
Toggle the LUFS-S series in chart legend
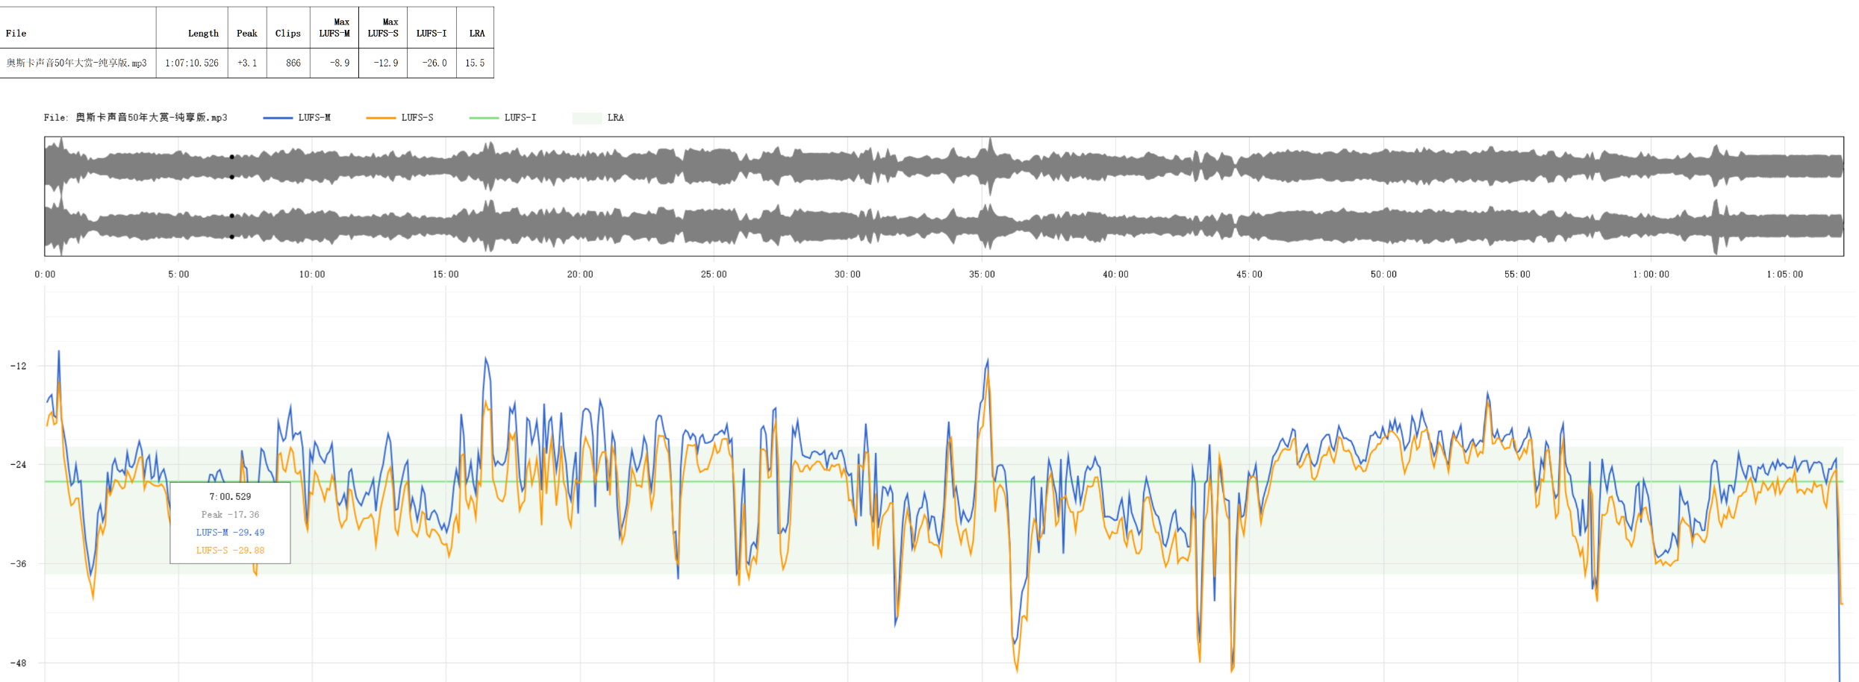point(400,118)
